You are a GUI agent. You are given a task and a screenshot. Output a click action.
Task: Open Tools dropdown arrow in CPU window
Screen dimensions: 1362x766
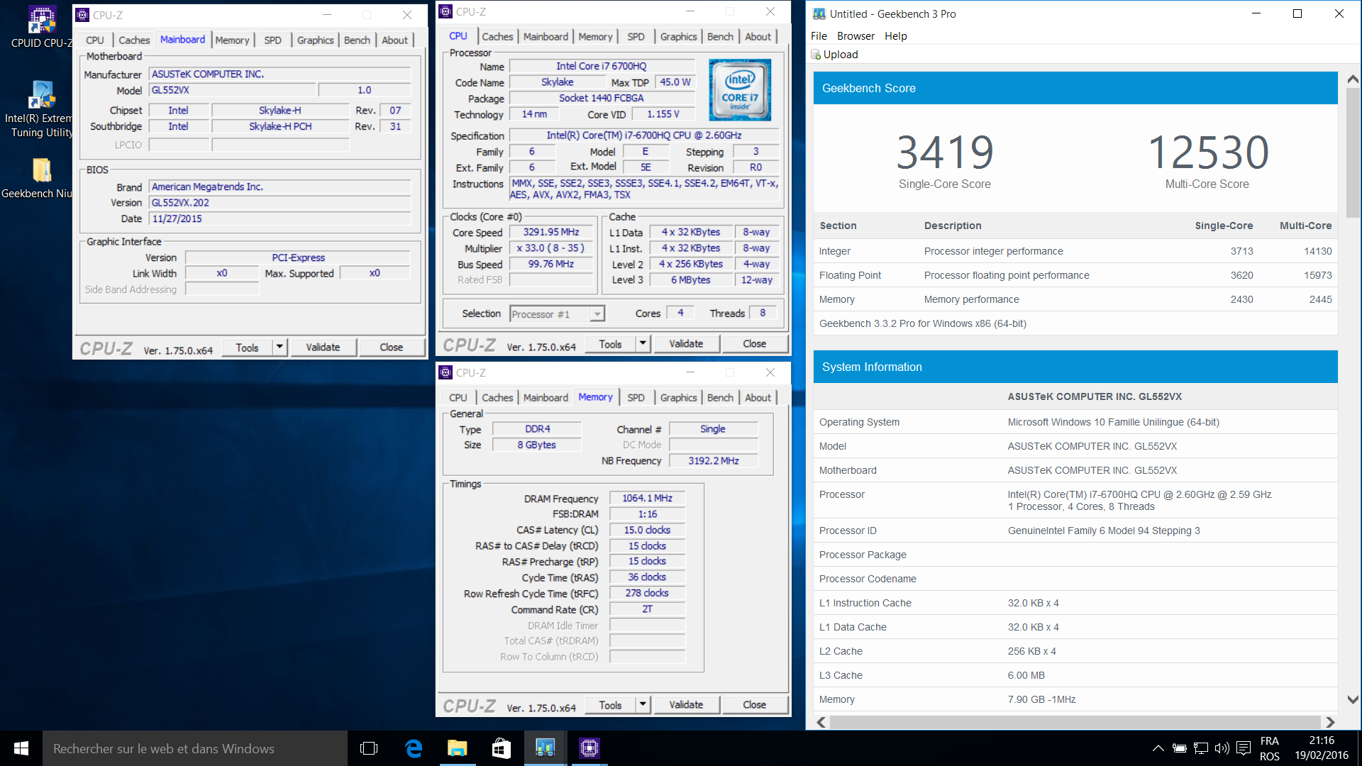[643, 344]
